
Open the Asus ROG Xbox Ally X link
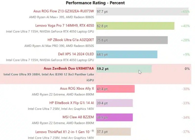(x=77, y=89)
